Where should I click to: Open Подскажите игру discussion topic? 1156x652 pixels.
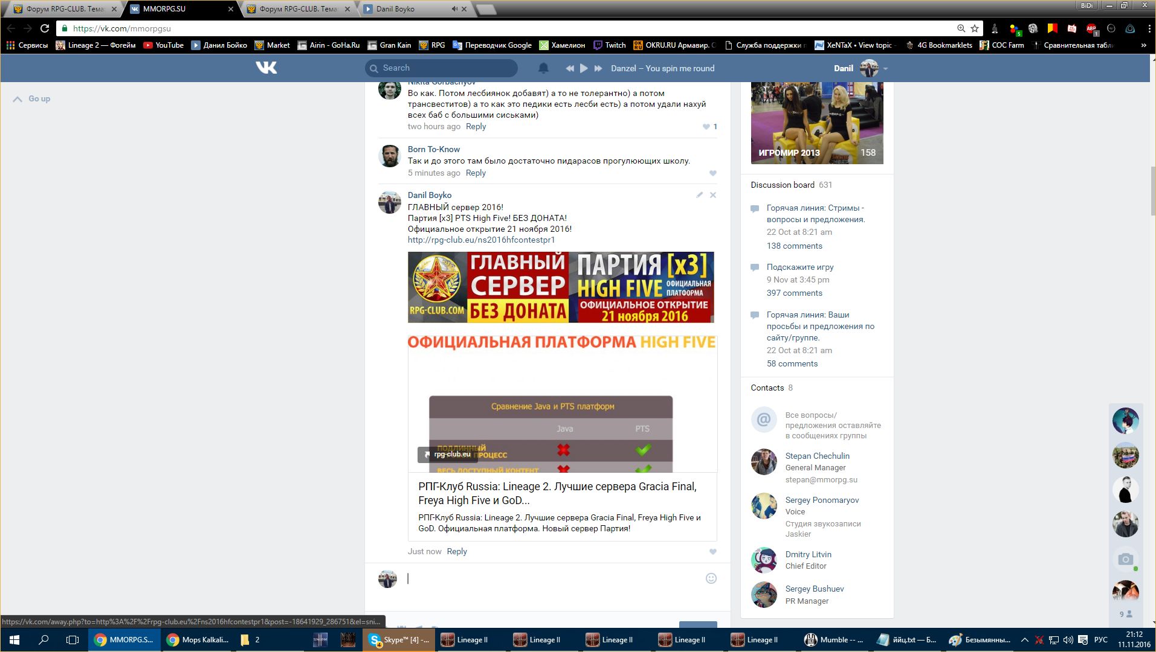point(800,267)
